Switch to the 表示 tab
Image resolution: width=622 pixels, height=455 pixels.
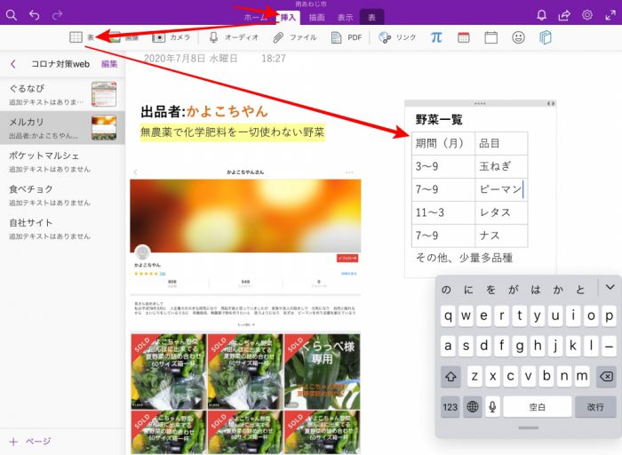coord(345,18)
